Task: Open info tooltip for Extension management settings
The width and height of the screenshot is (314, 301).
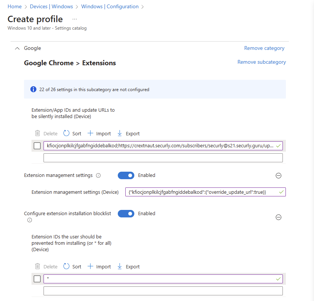Action: point(98,175)
